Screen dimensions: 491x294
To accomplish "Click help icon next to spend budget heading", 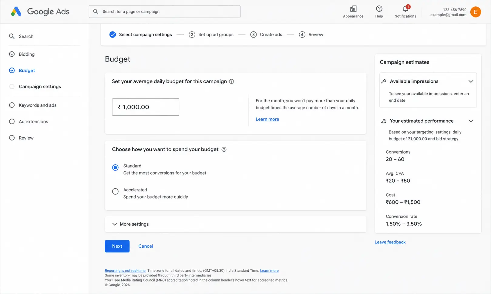I will coord(224,150).
